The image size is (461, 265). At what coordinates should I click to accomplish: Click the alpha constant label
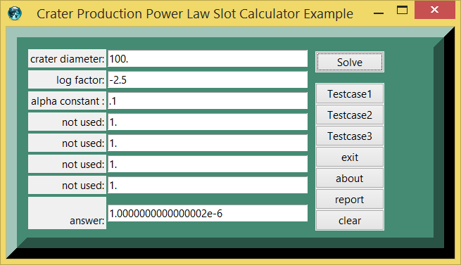(x=67, y=101)
